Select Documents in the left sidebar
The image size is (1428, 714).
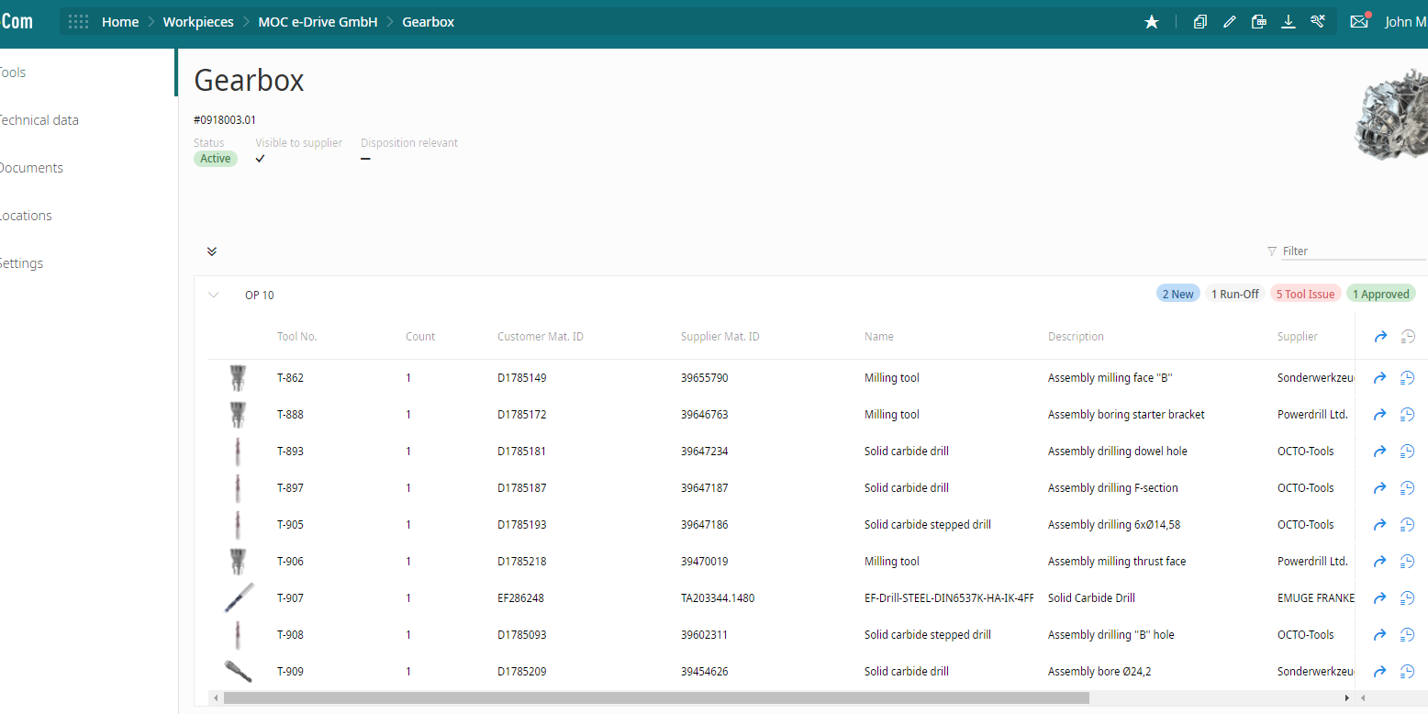point(31,167)
